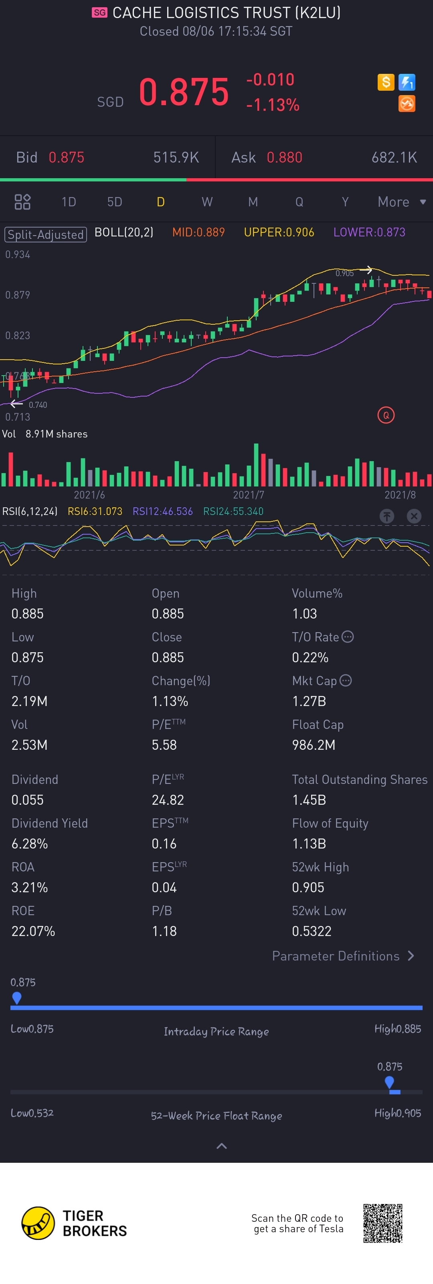
Task: Select the Q quarterly chart tab
Action: point(299,202)
